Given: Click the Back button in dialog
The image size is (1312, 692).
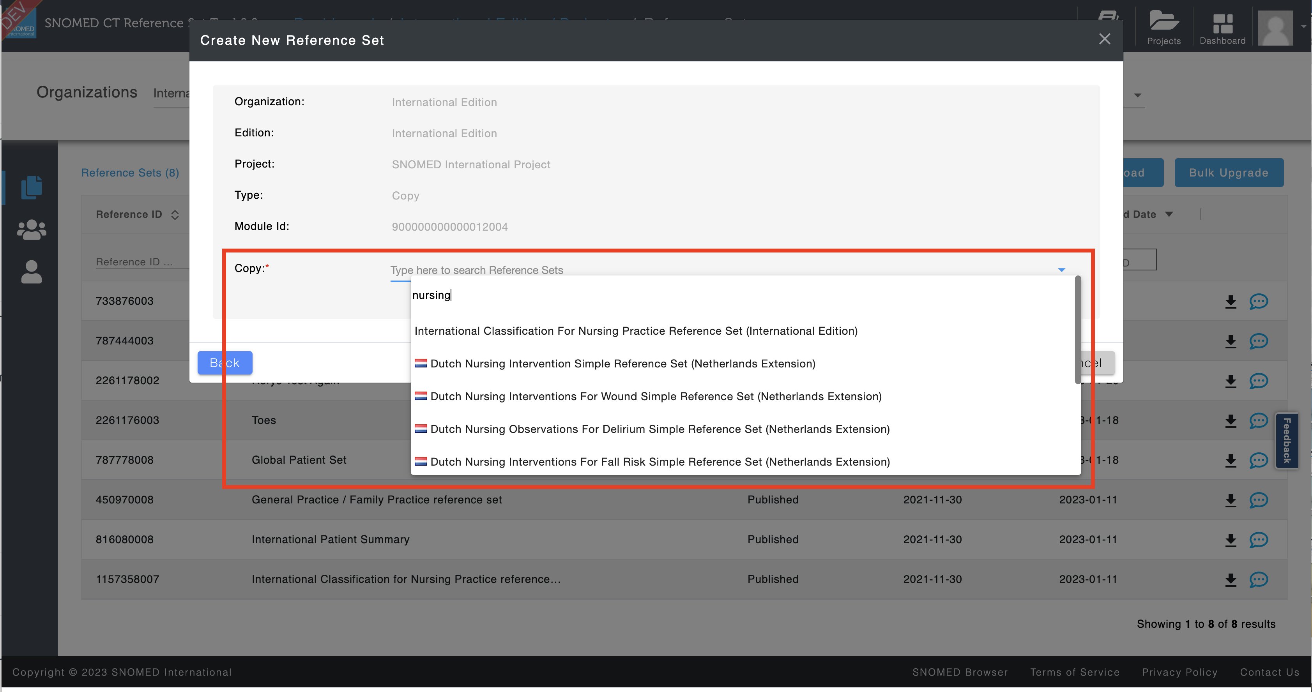Looking at the screenshot, I should click(225, 362).
